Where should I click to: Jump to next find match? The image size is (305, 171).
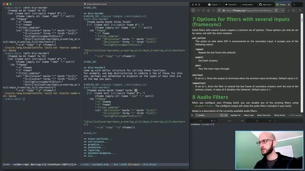click(226, 115)
